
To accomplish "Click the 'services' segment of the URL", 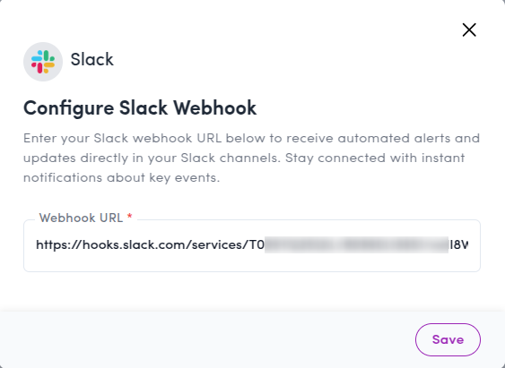I will [x=218, y=245].
